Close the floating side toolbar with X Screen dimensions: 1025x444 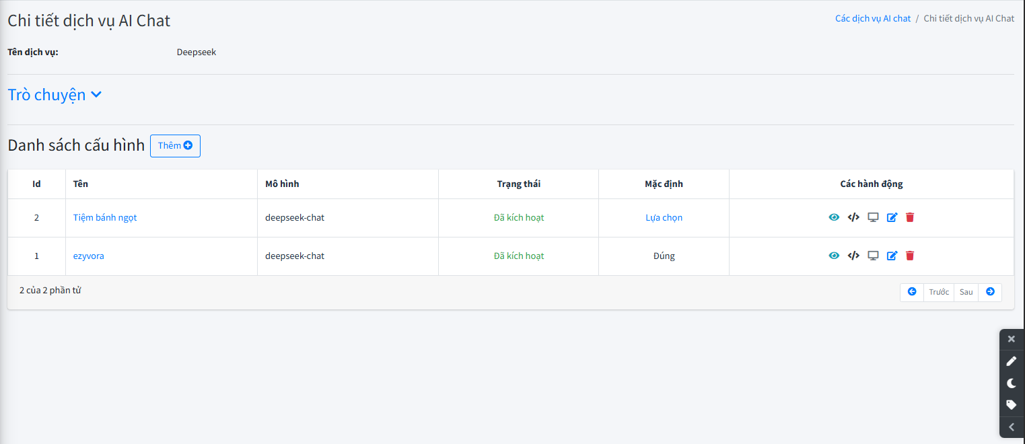pos(1011,339)
